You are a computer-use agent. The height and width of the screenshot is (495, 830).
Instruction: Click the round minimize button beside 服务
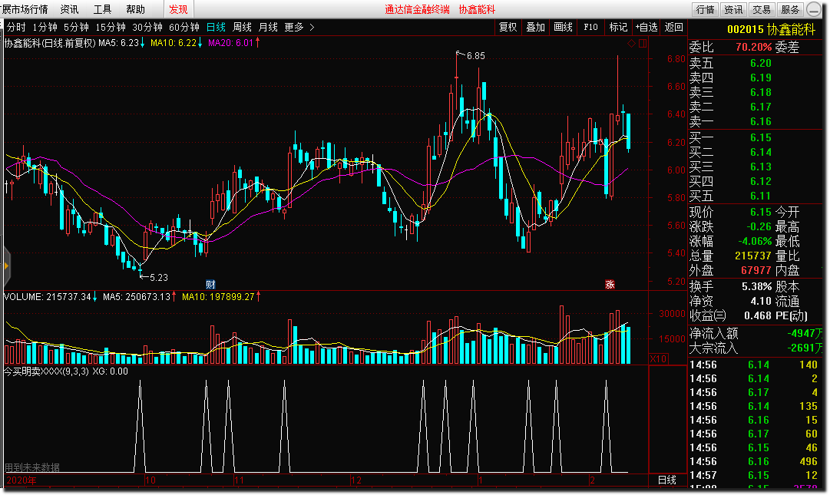pos(814,9)
